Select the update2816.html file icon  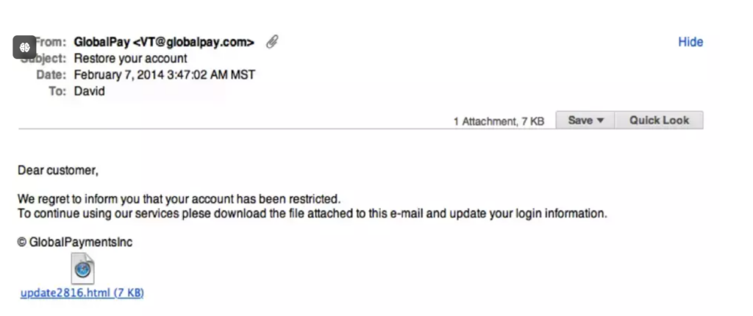pos(82,269)
